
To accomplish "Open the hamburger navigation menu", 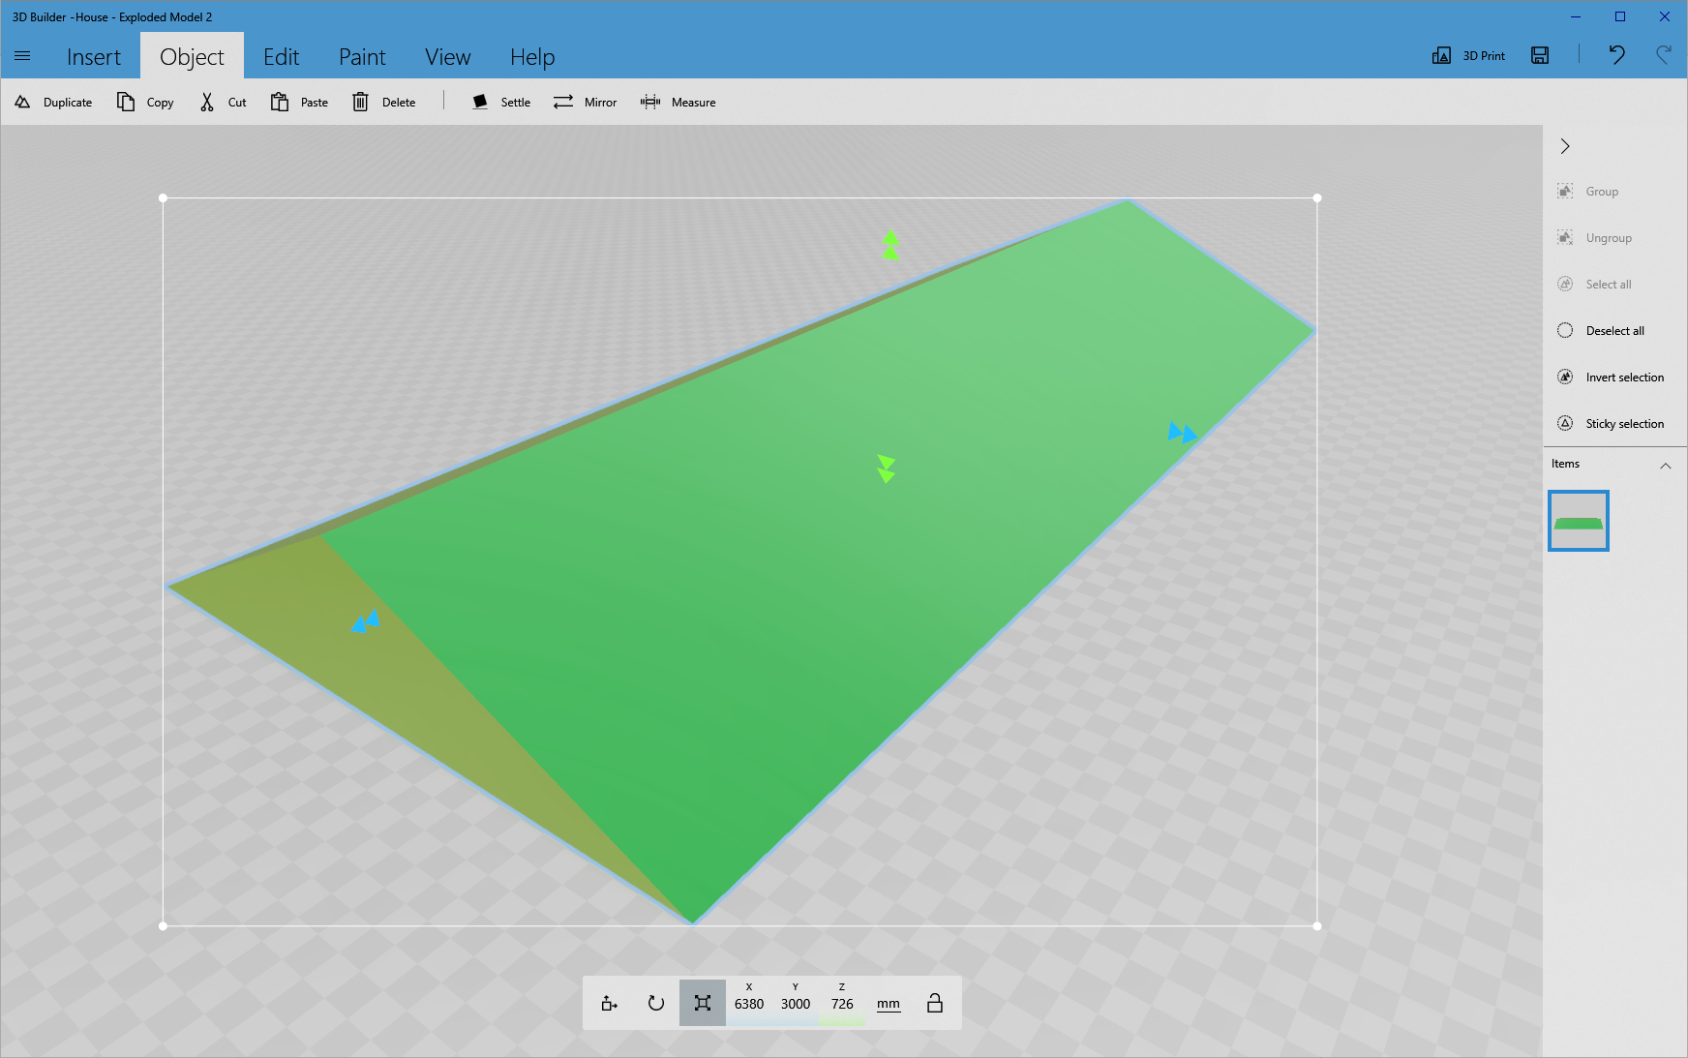I will 22,56.
